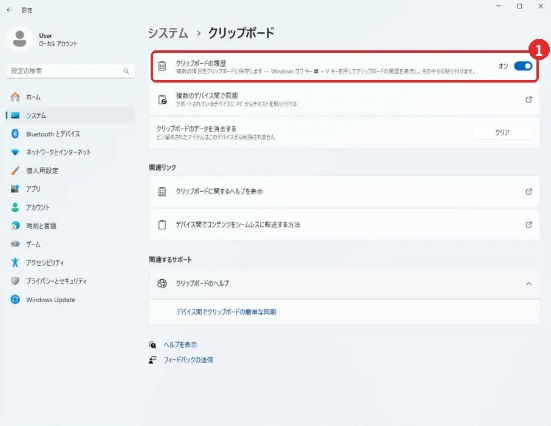Open external link icon for クリップボードに関するヘルプを表示

(529, 192)
